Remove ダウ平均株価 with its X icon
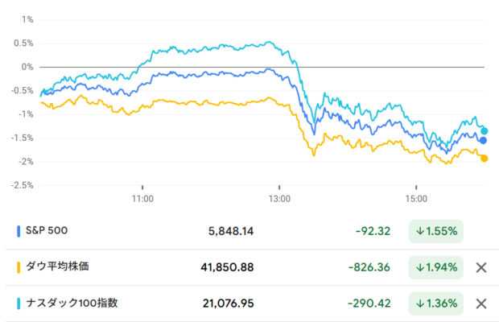 481,267
